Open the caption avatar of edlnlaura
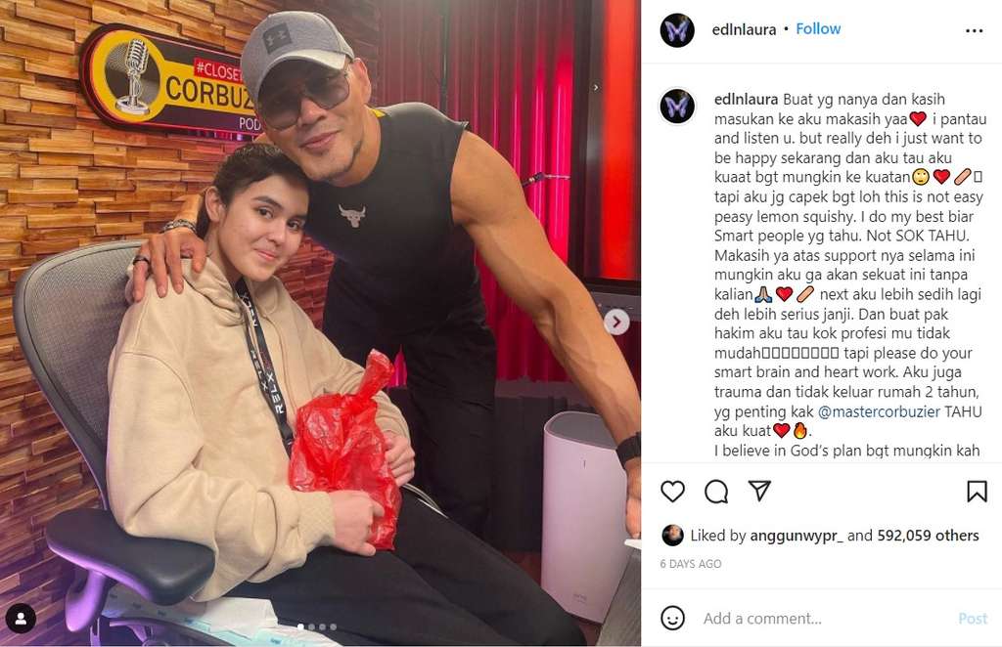This screenshot has width=1002, height=647. click(677, 106)
